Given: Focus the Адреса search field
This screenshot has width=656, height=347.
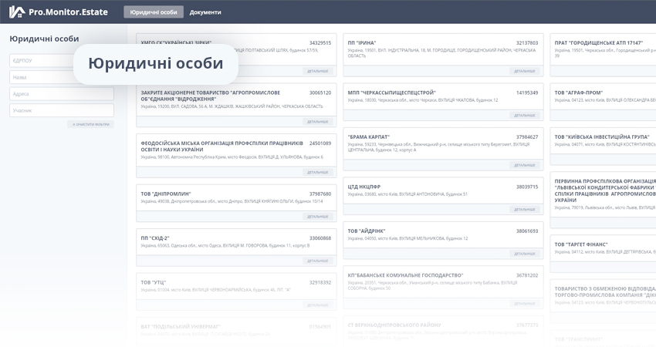Looking at the screenshot, I should [62, 93].
